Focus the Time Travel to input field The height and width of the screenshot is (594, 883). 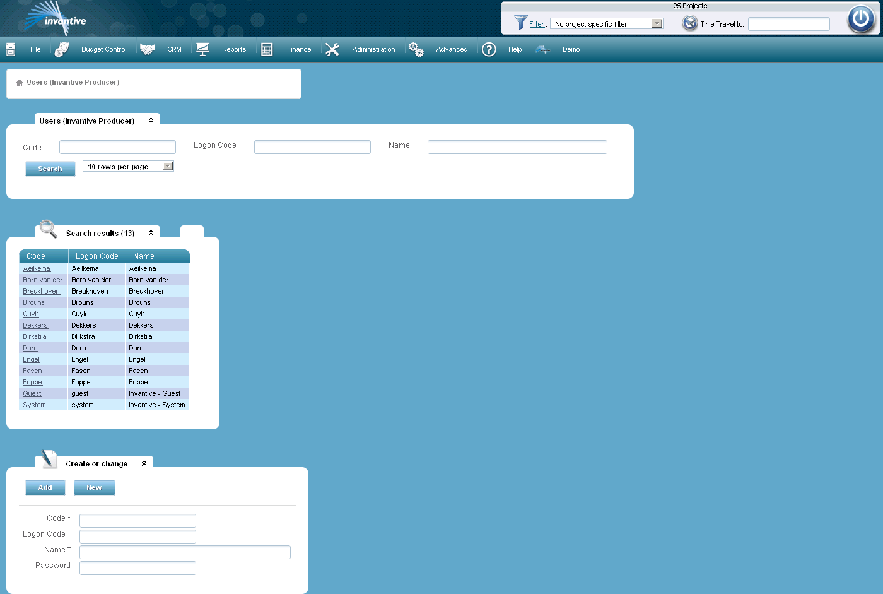point(789,24)
